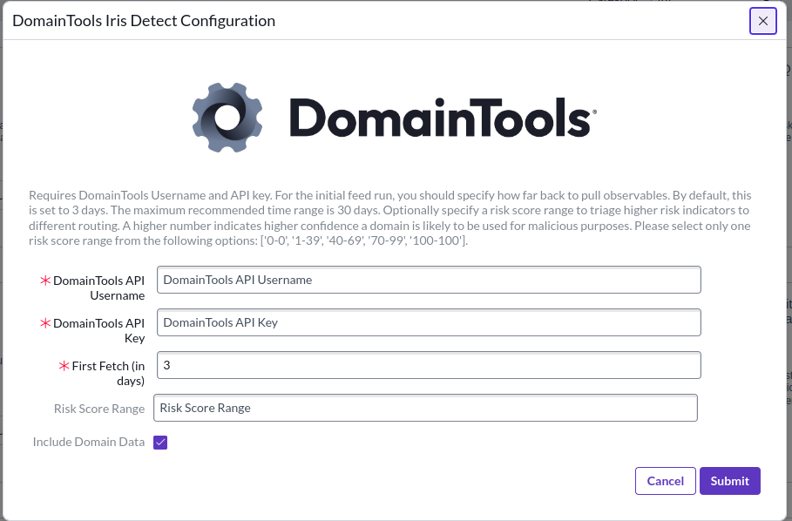Click the Include Domain Data label
Image resolution: width=792 pixels, height=521 pixels.
click(89, 442)
